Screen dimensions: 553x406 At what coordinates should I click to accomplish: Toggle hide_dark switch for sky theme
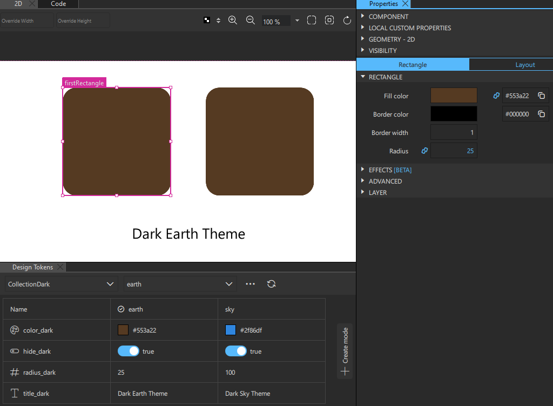pyautogui.click(x=236, y=351)
